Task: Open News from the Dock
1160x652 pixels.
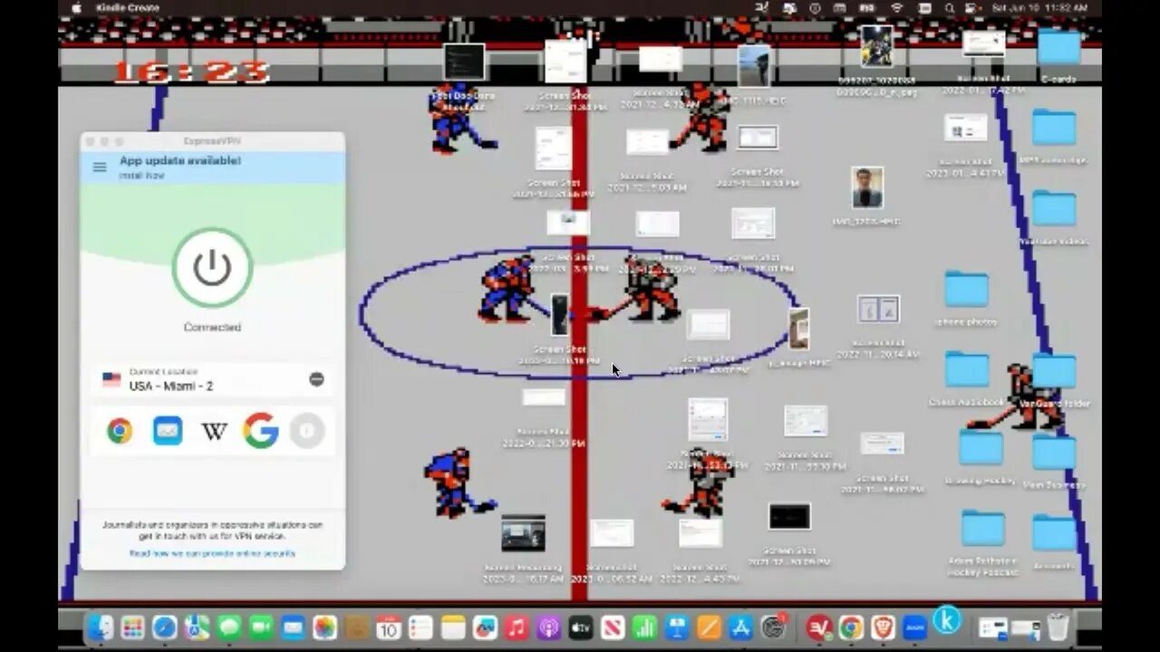Action: [613, 628]
